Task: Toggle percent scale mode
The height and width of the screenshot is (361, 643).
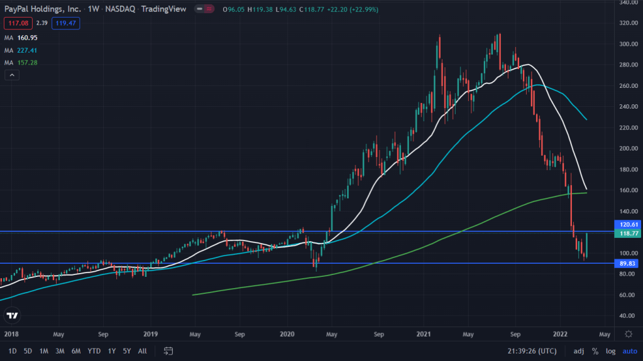Action: [595, 350]
